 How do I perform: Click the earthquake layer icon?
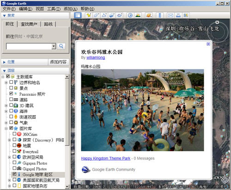point(19,146)
